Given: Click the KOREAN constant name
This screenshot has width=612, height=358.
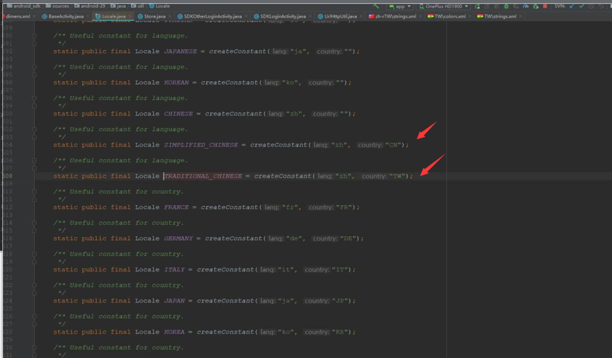Looking at the screenshot, I should (176, 83).
